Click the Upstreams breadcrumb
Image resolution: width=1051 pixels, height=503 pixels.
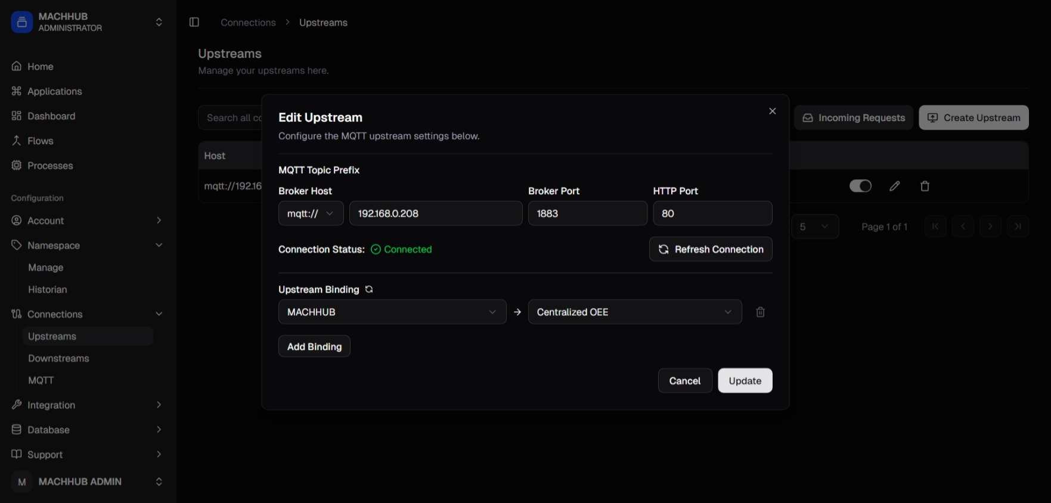(323, 23)
